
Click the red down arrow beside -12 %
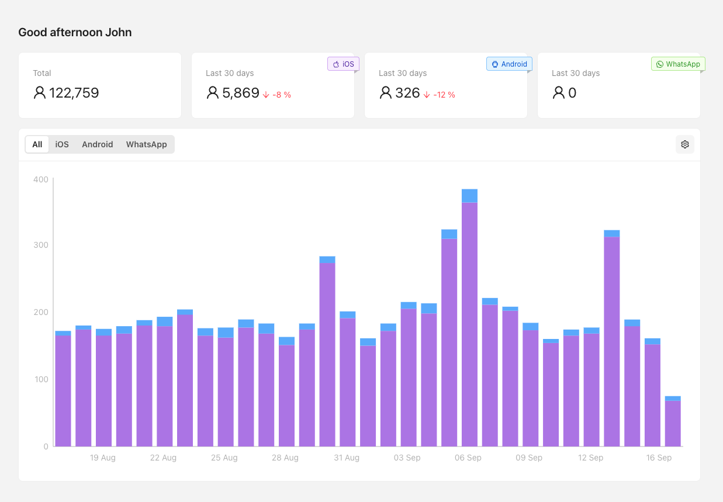pos(427,95)
